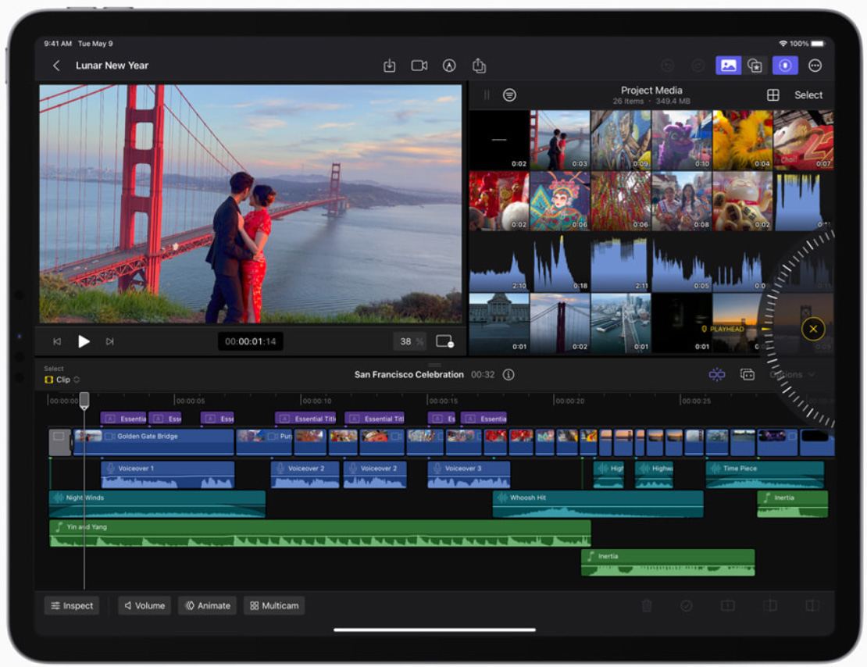Viewport: 867px width, 667px height.
Task: Click the timeline playhead handle
Action: click(x=84, y=401)
